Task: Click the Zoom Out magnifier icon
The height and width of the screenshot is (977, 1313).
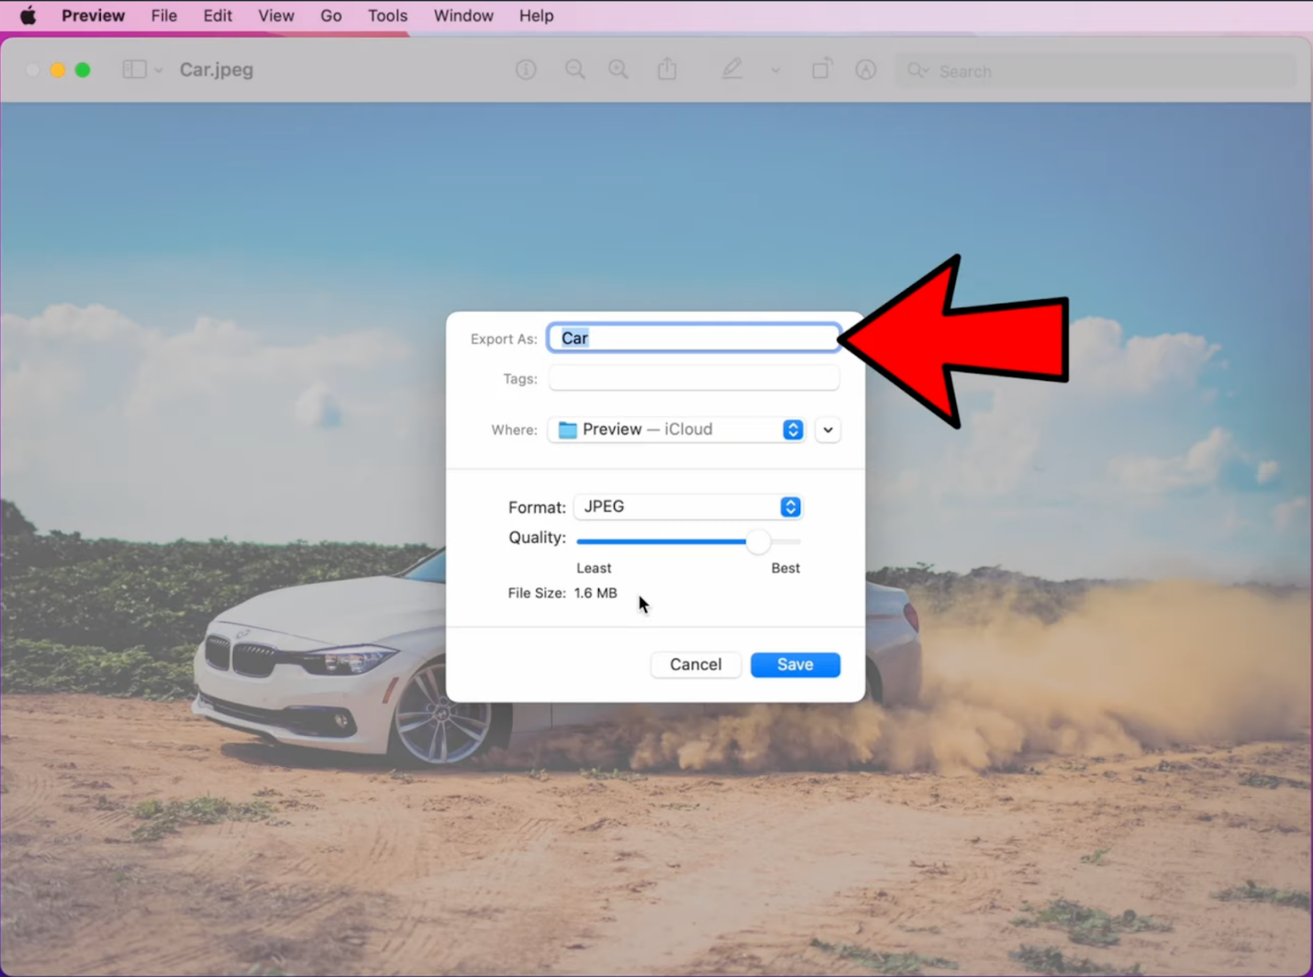Action: [575, 69]
